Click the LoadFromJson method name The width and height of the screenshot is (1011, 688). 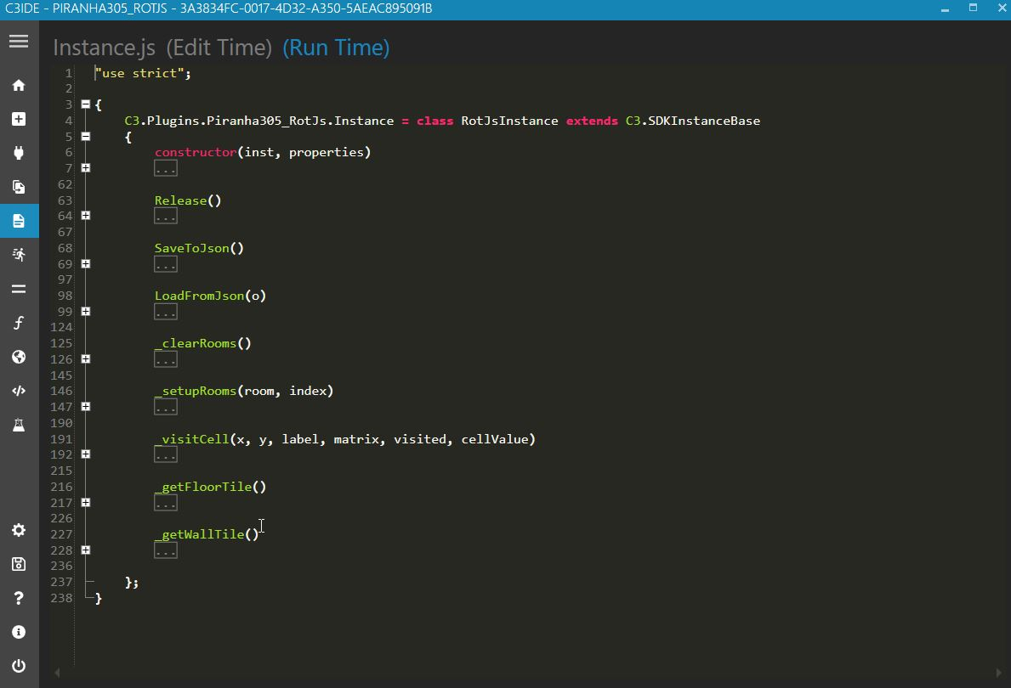click(x=199, y=296)
